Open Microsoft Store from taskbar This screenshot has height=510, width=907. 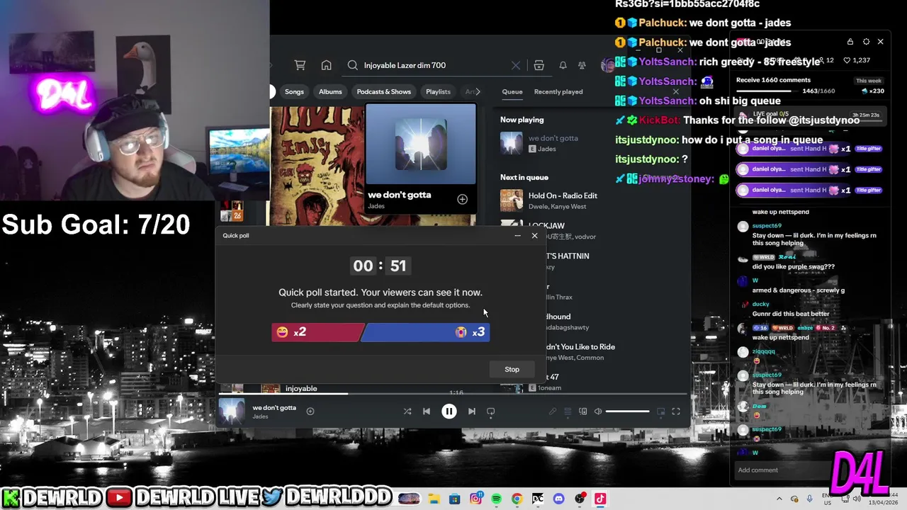[455, 499]
